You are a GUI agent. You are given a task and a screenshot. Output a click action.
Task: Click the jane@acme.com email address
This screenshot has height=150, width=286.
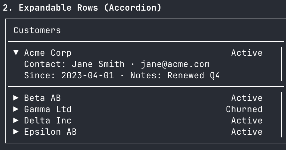(175, 64)
